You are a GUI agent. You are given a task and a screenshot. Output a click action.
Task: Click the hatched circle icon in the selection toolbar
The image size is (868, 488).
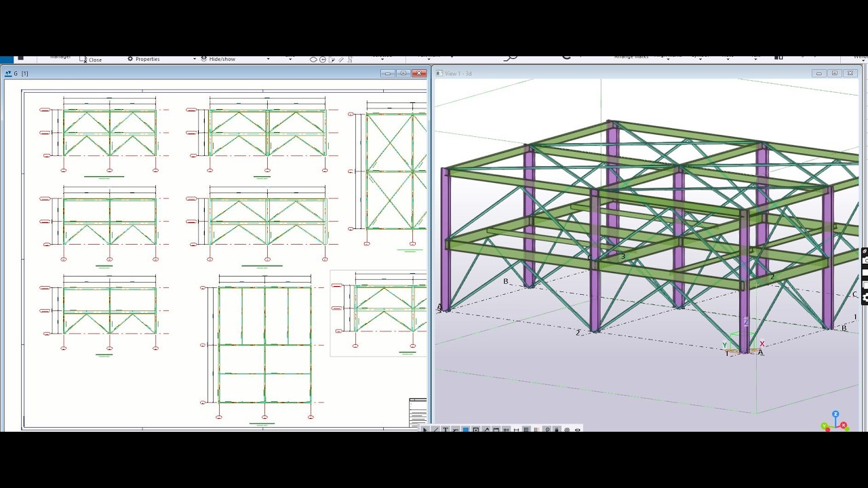tap(568, 430)
